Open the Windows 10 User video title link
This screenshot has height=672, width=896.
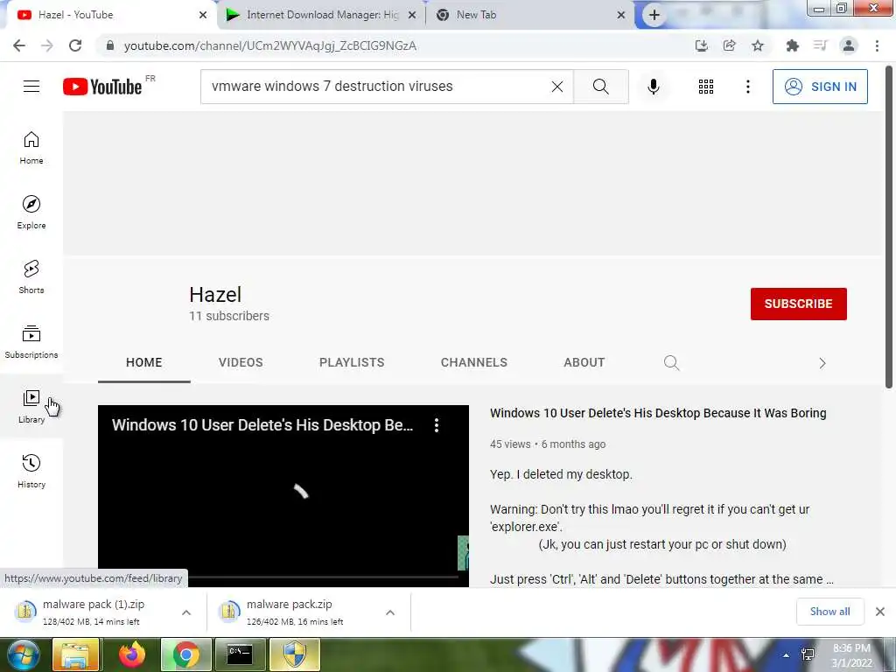click(658, 413)
